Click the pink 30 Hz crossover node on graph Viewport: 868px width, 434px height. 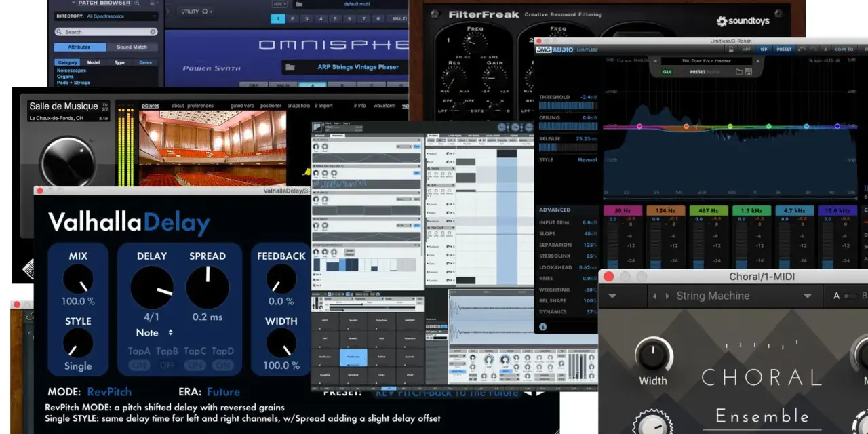coord(639,126)
